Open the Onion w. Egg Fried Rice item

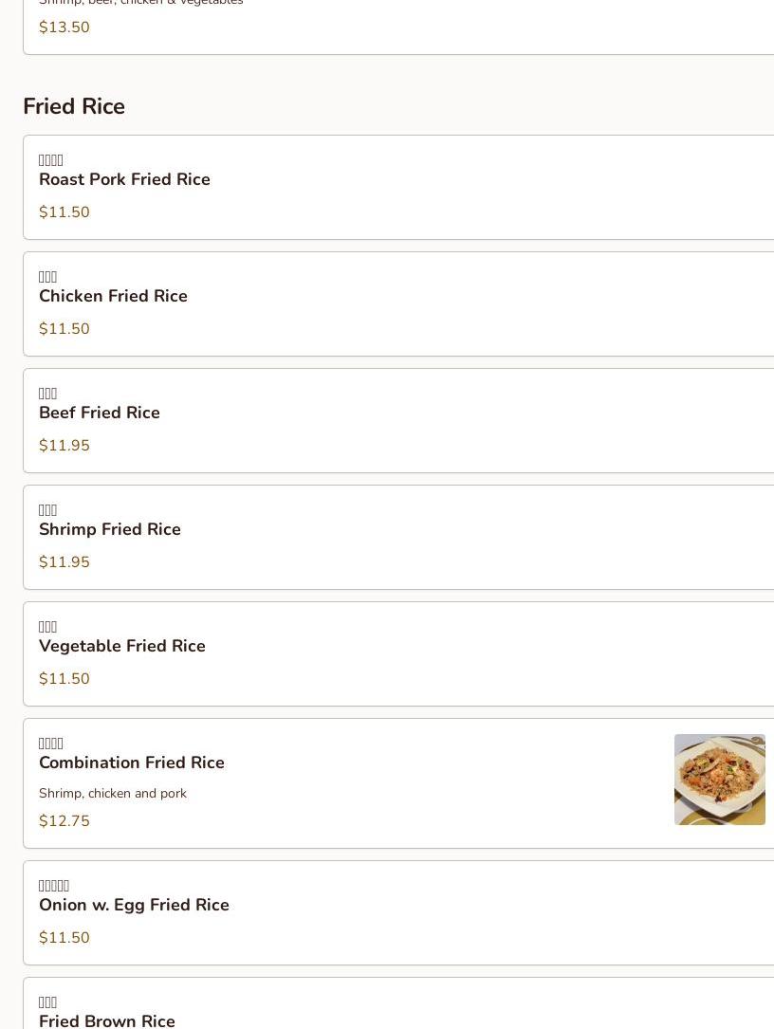tap(134, 906)
